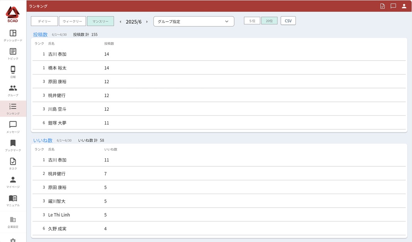412x242 pixels.
Task: Click the 11 posts value for 鎧塚 大夢
Action: point(106,123)
